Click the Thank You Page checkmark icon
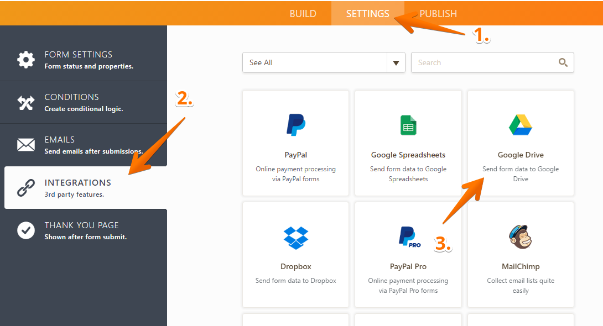 26,230
